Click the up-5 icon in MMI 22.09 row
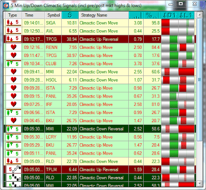The width and height of the screenshot is (206, 190). tap(13, 129)
